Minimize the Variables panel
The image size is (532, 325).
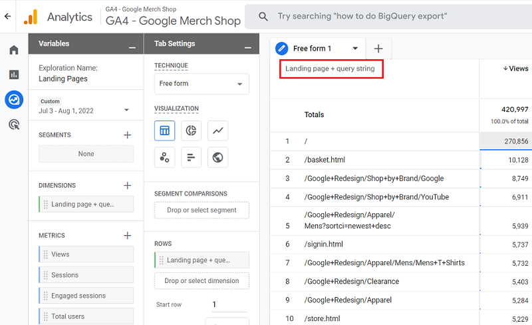point(132,48)
